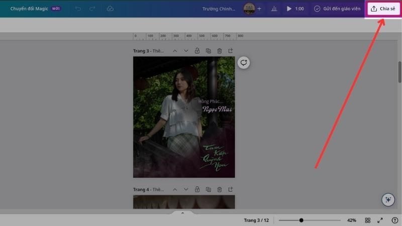
Task: Add a collaborator with the plus icon
Action: coord(259,9)
